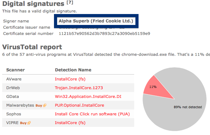The width and height of the screenshot is (210, 135).
Task: Click the red 11% pie chart slice
Action: pyautogui.click(x=157, y=88)
